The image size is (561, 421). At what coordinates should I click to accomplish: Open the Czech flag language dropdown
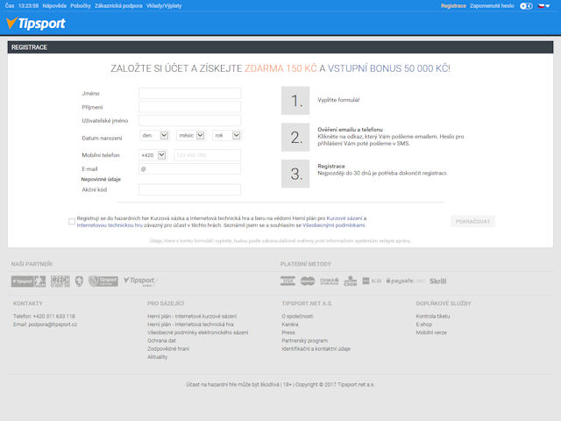(543, 6)
